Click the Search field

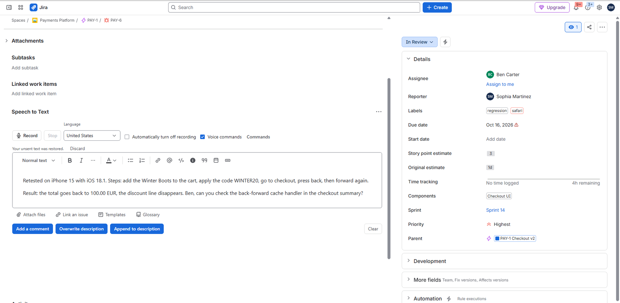point(294,7)
